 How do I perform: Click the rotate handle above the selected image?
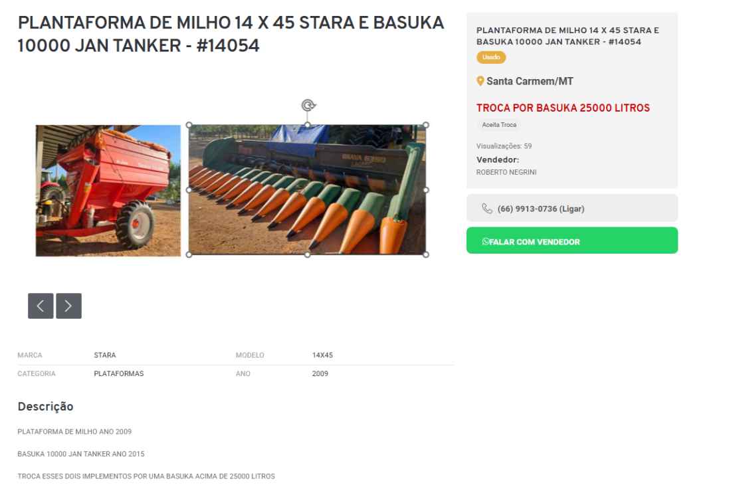click(308, 106)
